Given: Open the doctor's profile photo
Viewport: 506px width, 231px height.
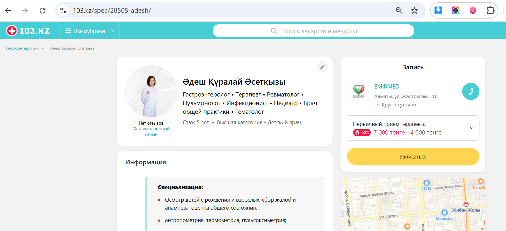Looking at the screenshot, I should (x=151, y=91).
